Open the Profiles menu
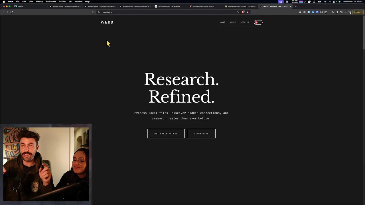This screenshot has width=365, height=205. 62,2
